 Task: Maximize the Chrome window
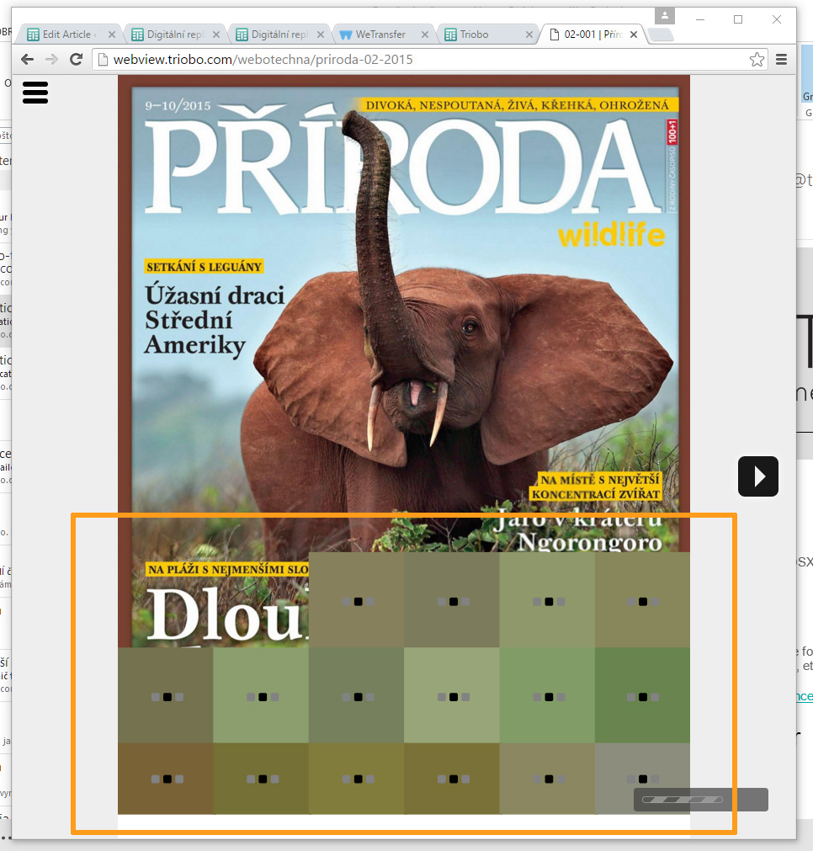coord(738,19)
